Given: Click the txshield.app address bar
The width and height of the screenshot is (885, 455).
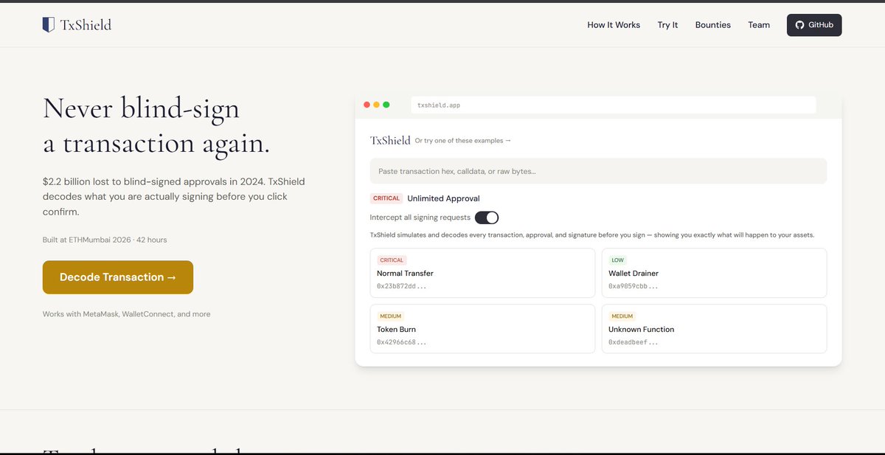Looking at the screenshot, I should pyautogui.click(x=614, y=105).
